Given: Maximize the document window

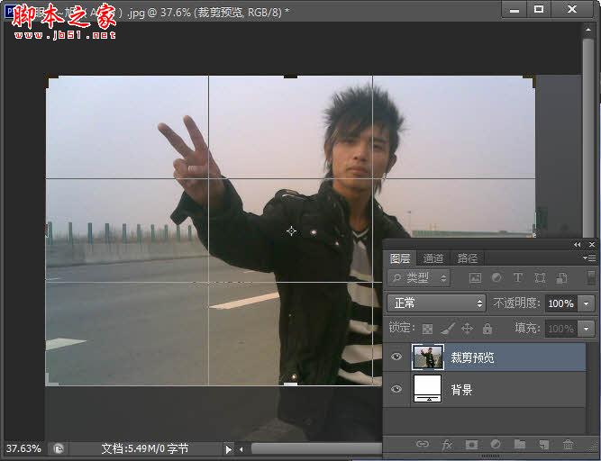Looking at the screenshot, I should click(x=539, y=10).
